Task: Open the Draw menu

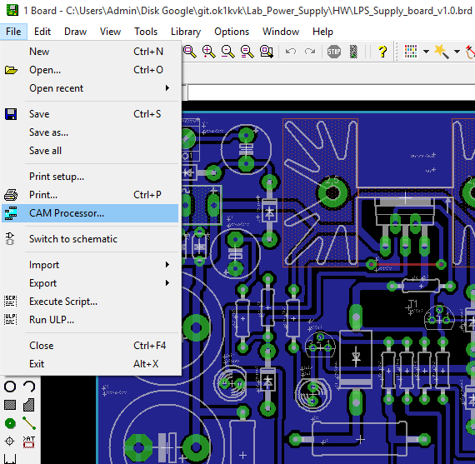Action: (76, 32)
